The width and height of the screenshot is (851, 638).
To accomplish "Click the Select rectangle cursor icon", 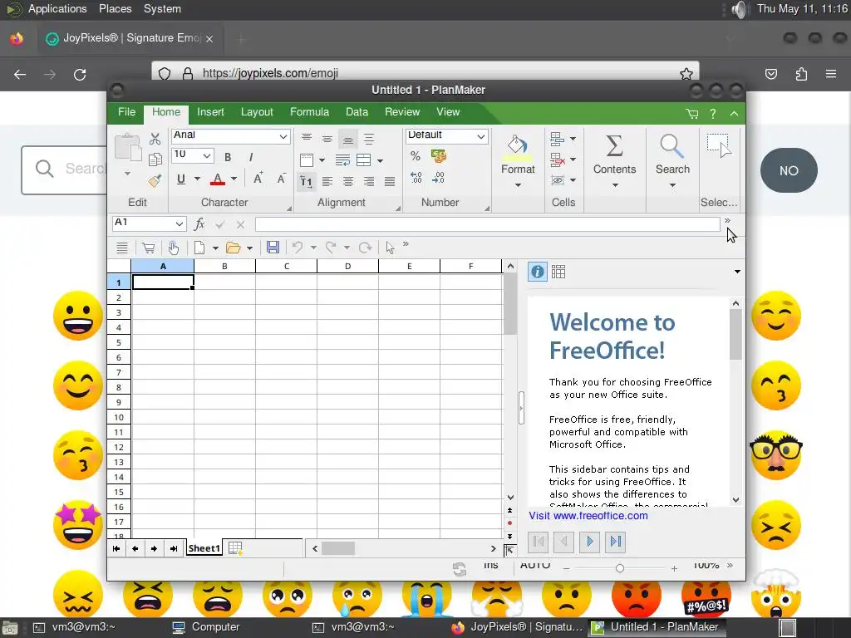I will [719, 145].
